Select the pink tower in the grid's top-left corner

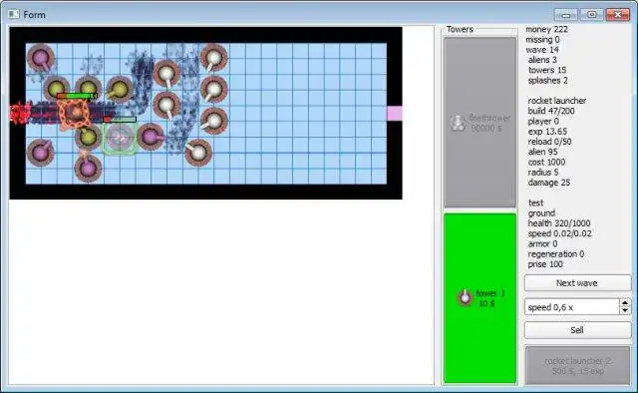pos(41,58)
